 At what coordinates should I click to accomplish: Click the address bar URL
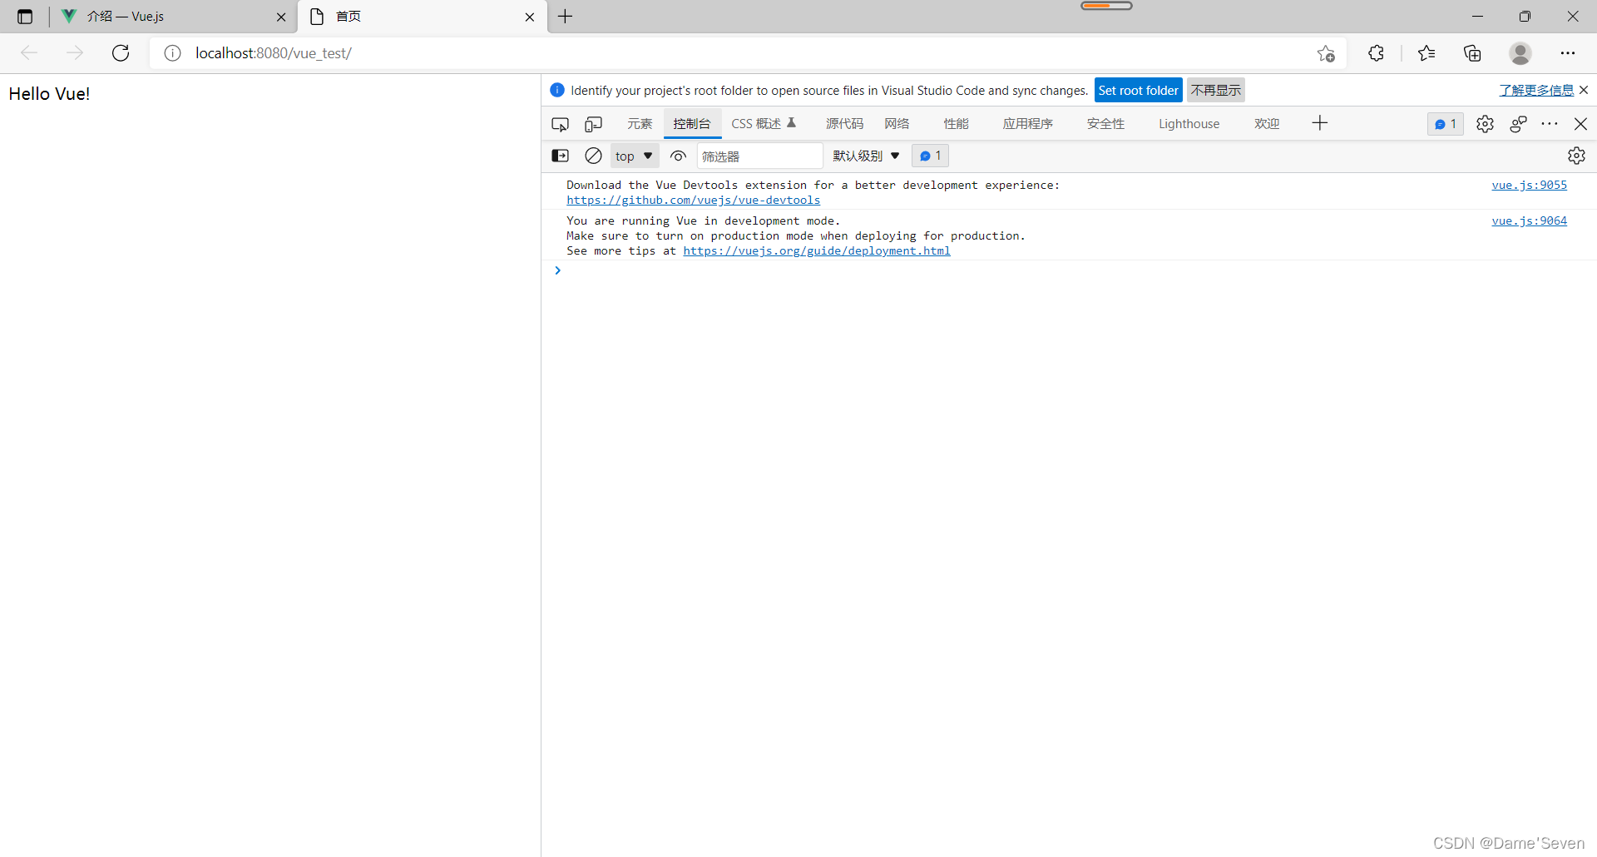[274, 53]
